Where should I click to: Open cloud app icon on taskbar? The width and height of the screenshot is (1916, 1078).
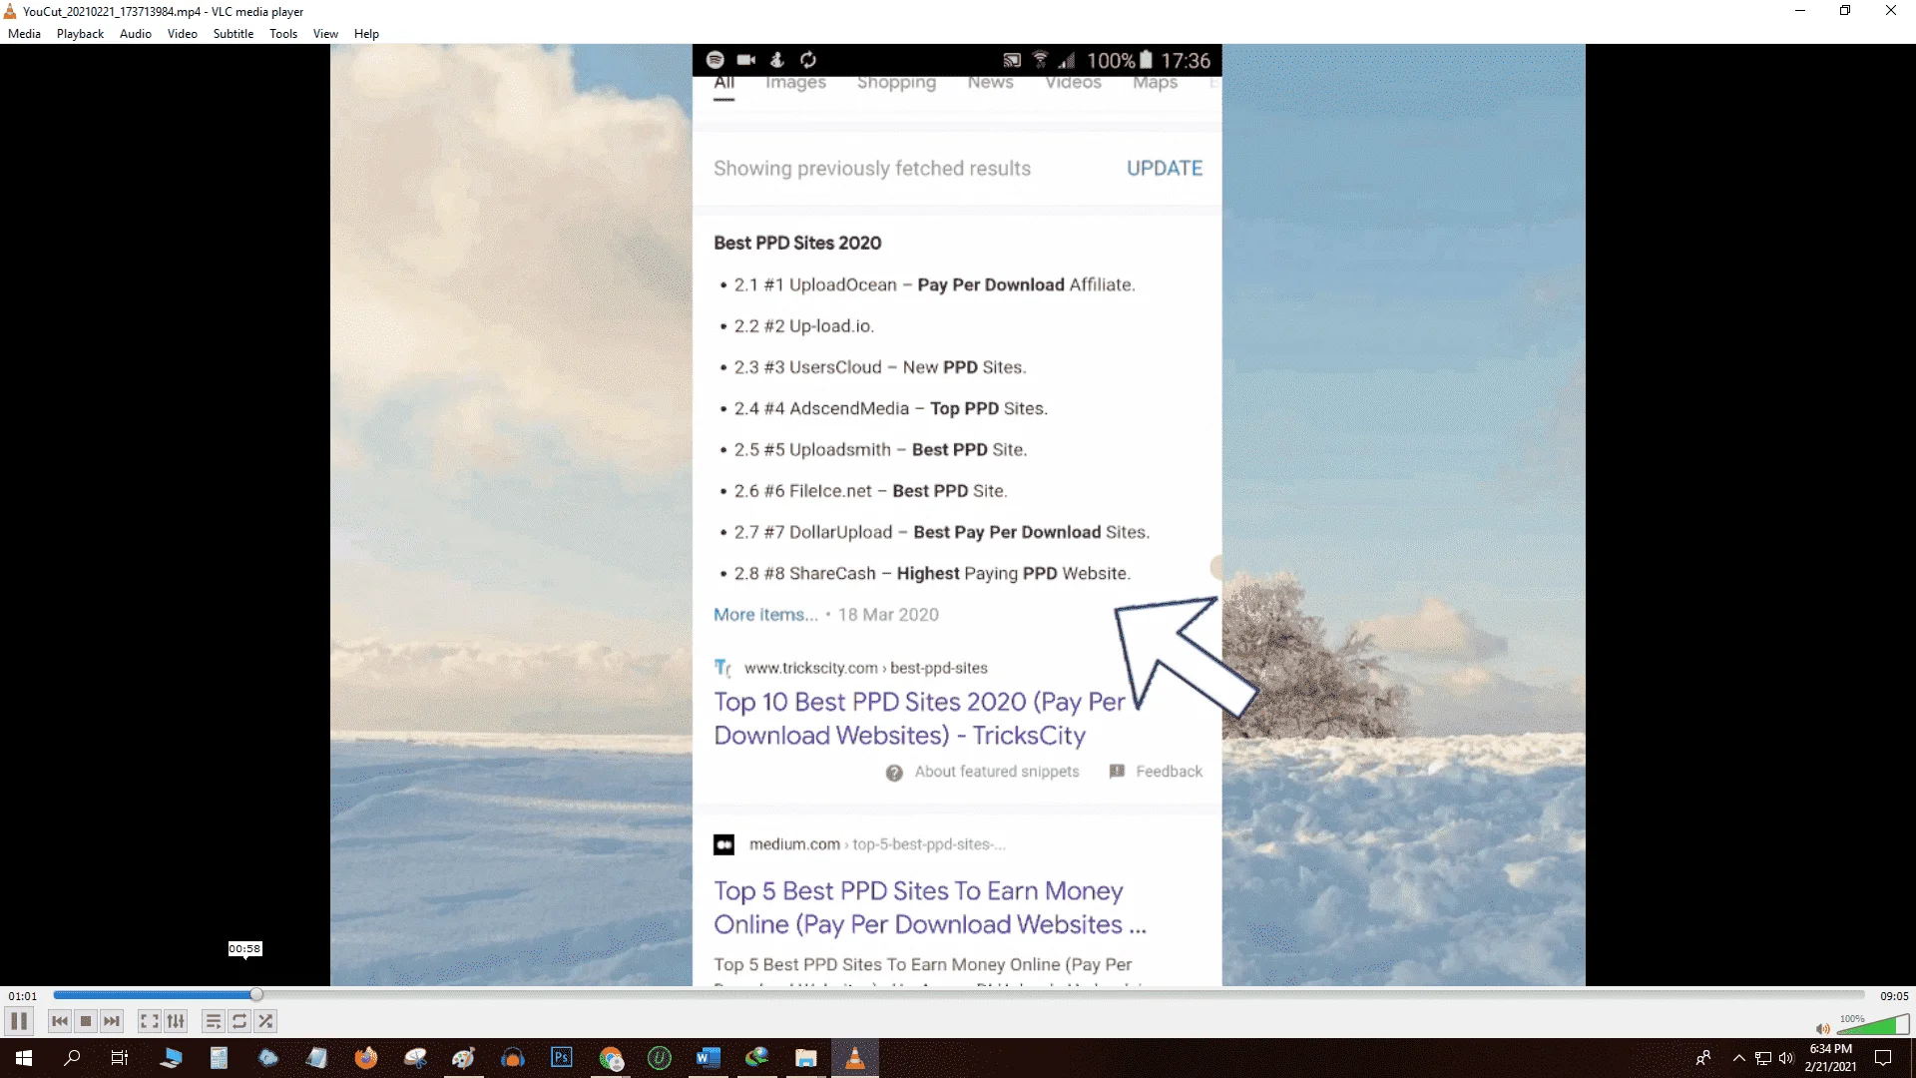pyautogui.click(x=268, y=1058)
